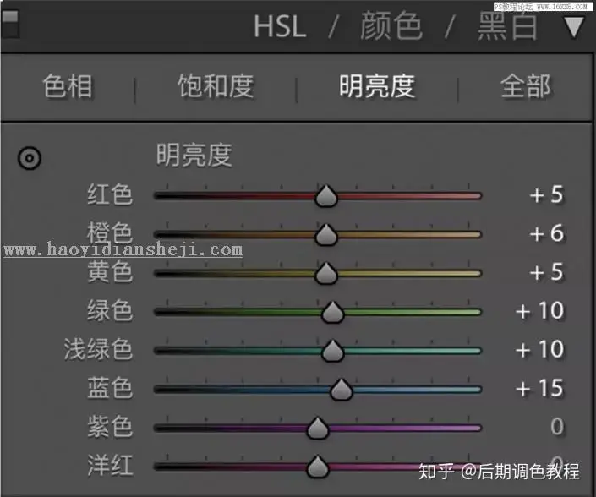
Task: Click the 洋红 slider label
Action: (x=110, y=465)
